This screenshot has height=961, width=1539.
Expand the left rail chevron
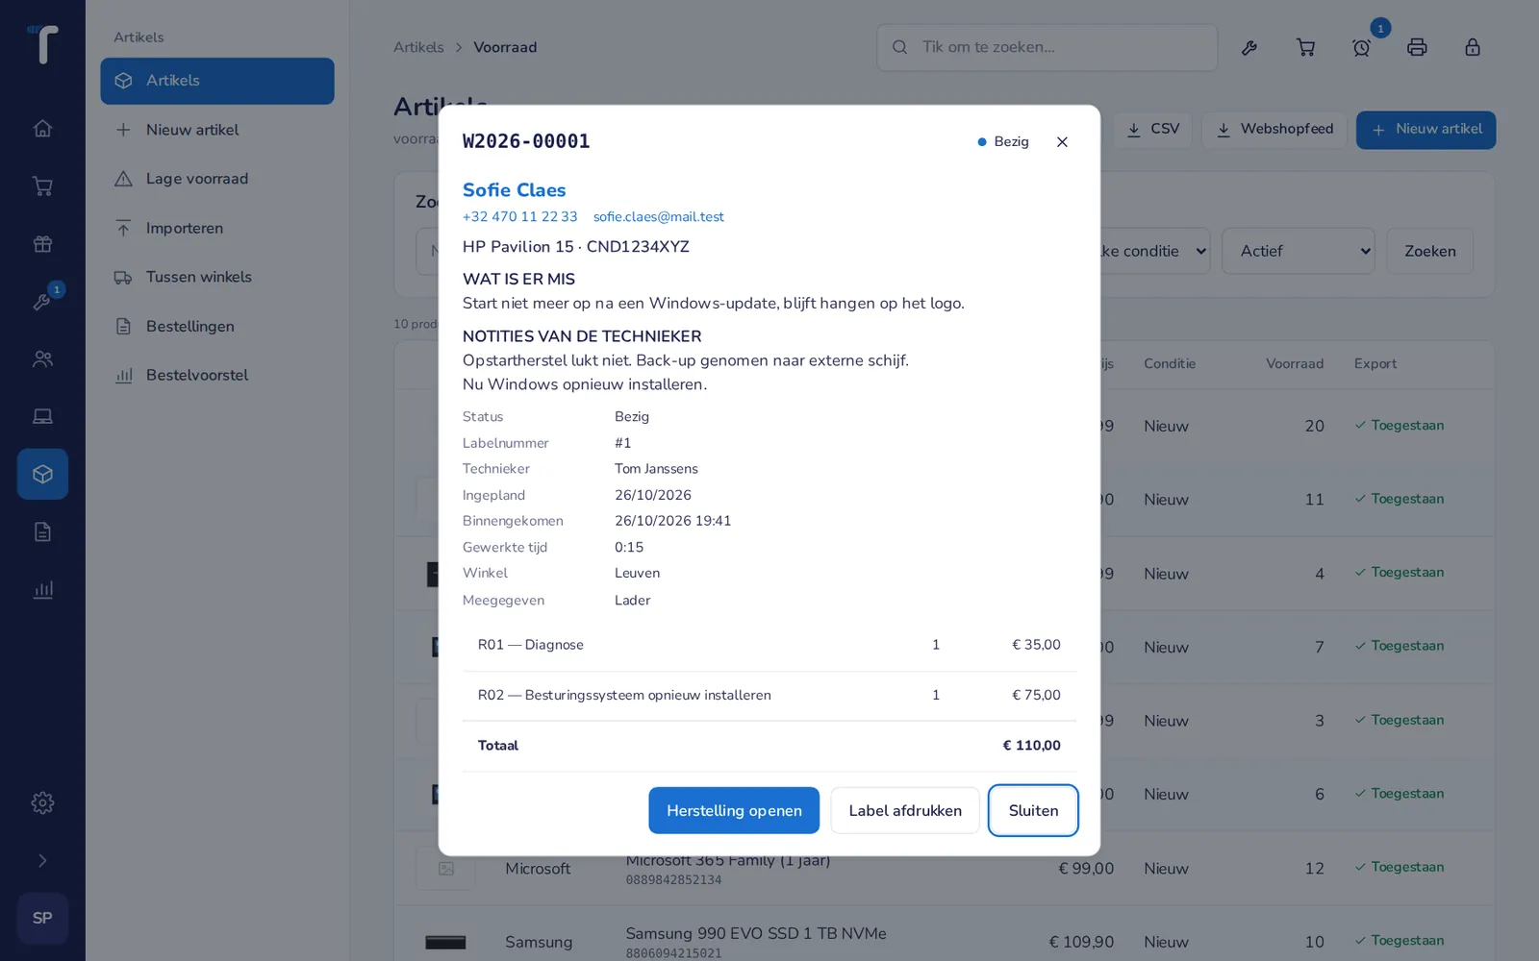[x=42, y=861]
